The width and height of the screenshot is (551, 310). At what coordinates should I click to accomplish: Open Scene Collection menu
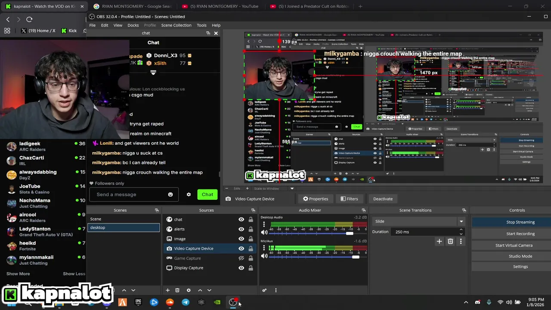(176, 25)
